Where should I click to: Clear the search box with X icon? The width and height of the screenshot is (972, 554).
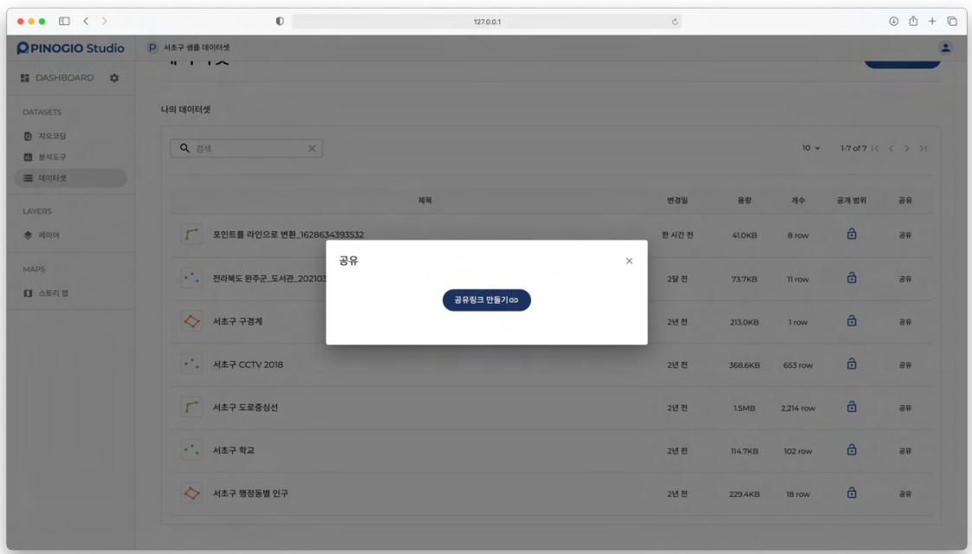pyautogui.click(x=312, y=148)
